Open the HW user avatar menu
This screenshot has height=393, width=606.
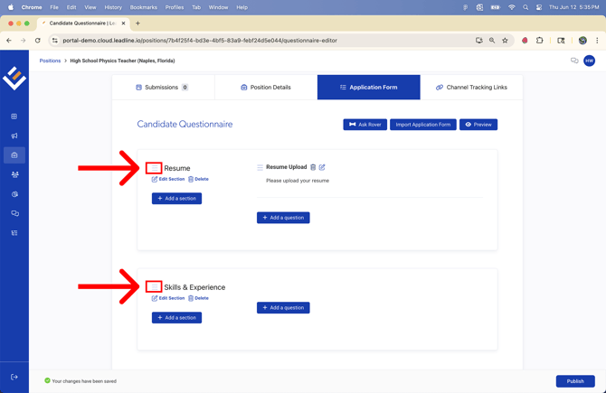589,61
